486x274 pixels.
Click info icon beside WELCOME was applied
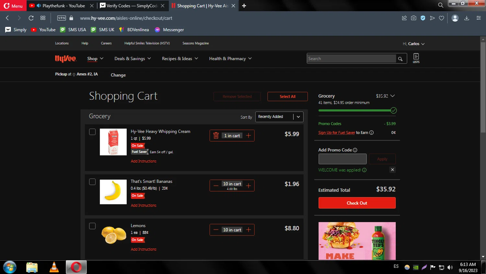pyautogui.click(x=364, y=170)
